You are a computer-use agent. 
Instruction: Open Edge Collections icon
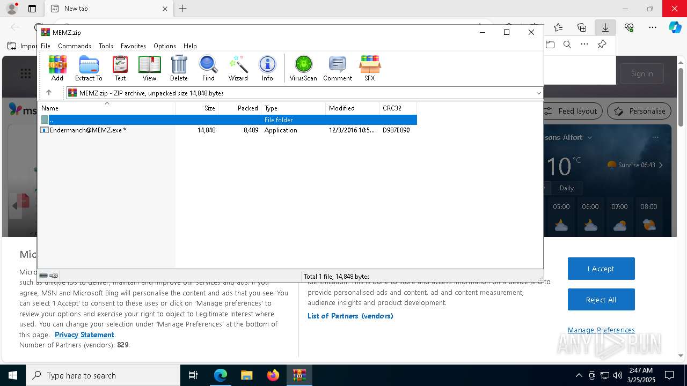click(582, 27)
